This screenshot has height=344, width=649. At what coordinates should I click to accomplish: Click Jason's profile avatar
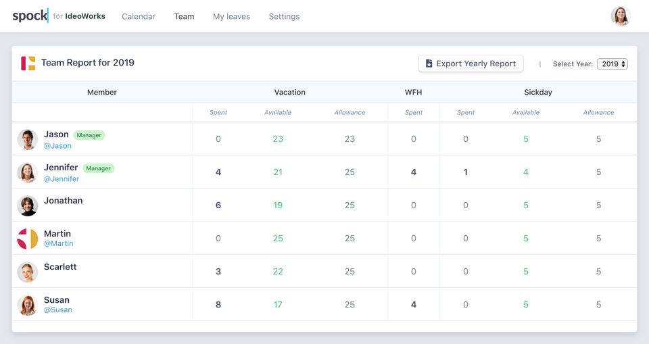click(x=27, y=139)
